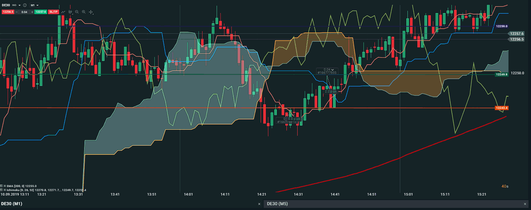
Task: Click the 2.2 pips position label
Action: [331, 92]
